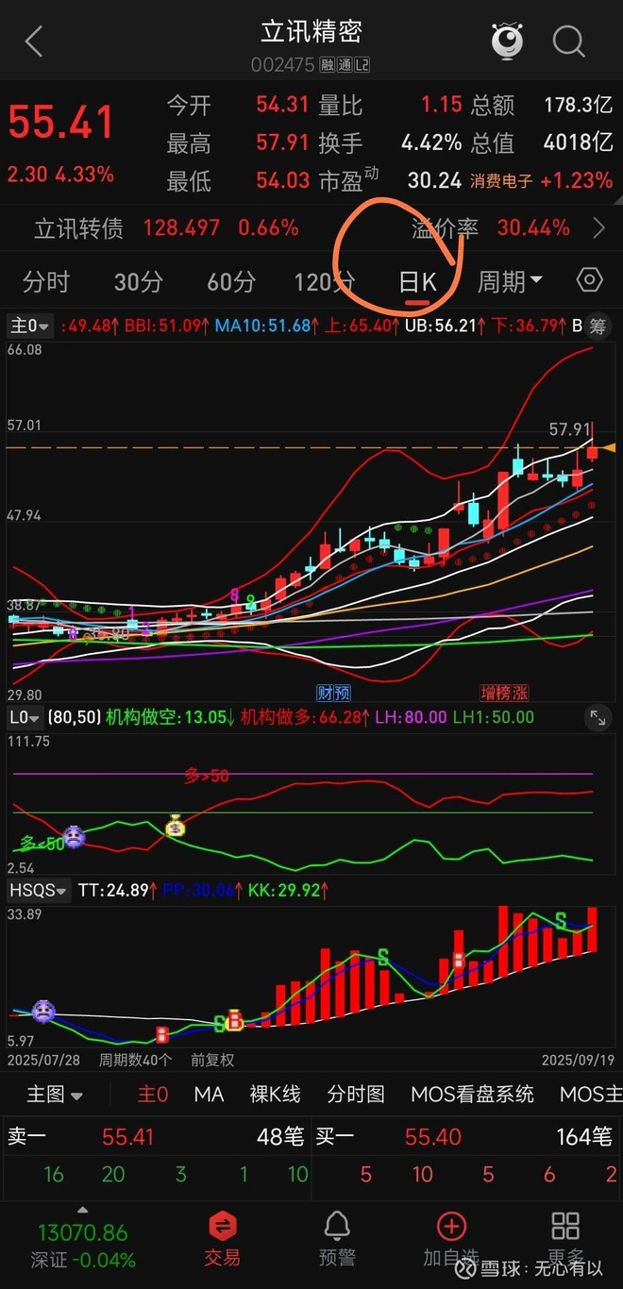Screen dimensions: 623x1289
Task: Tap the 总值 4018亿 value
Action: (579, 142)
